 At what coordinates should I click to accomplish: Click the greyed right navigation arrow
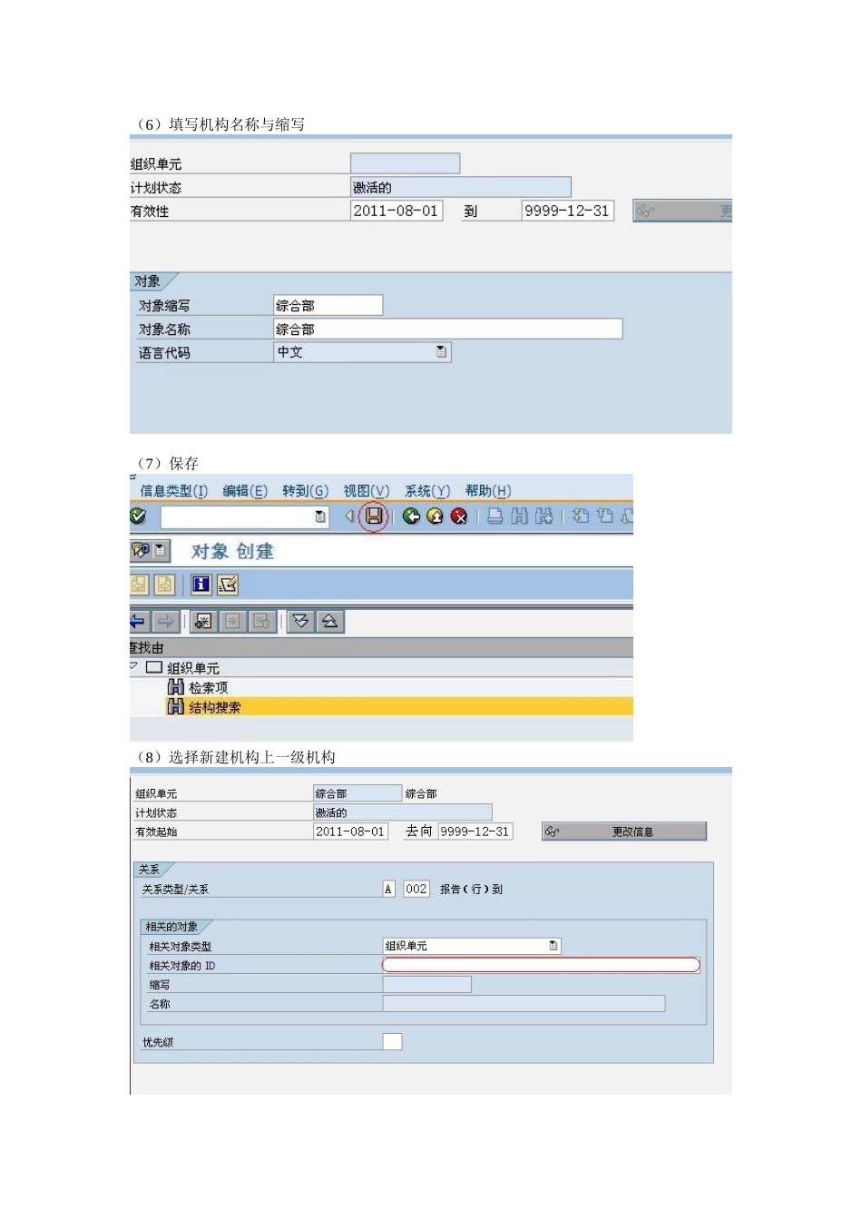(x=165, y=622)
